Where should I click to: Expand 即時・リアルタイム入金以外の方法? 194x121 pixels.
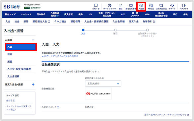pyautogui.click(x=60, y=56)
